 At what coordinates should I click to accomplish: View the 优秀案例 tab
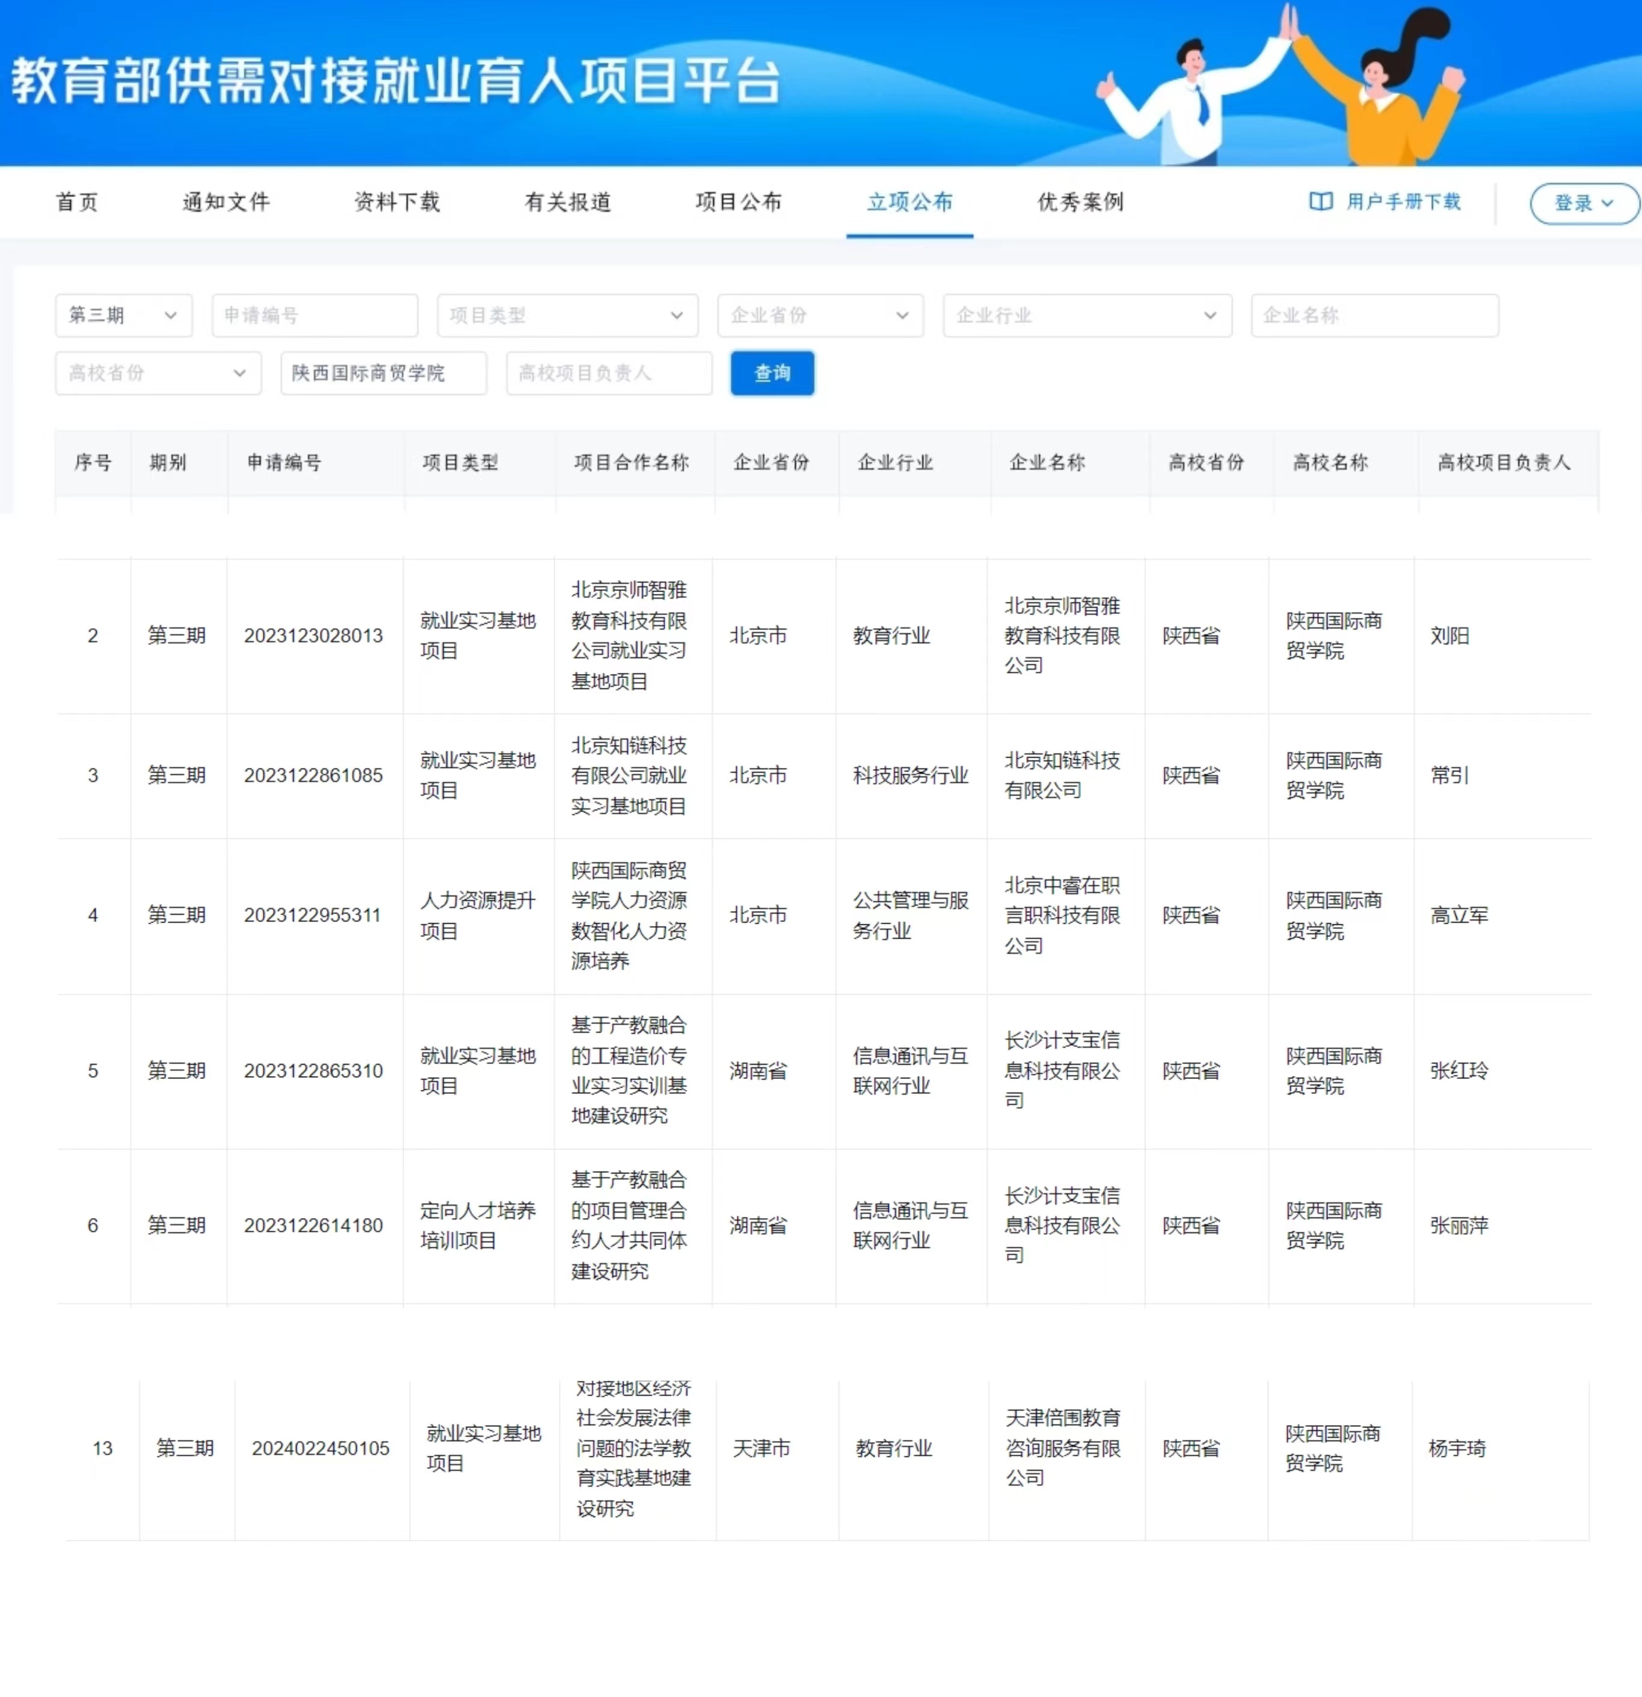coord(1081,202)
